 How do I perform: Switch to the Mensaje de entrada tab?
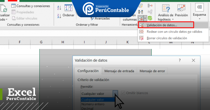(x=119, y=71)
